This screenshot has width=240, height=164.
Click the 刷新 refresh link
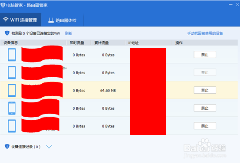(69, 33)
